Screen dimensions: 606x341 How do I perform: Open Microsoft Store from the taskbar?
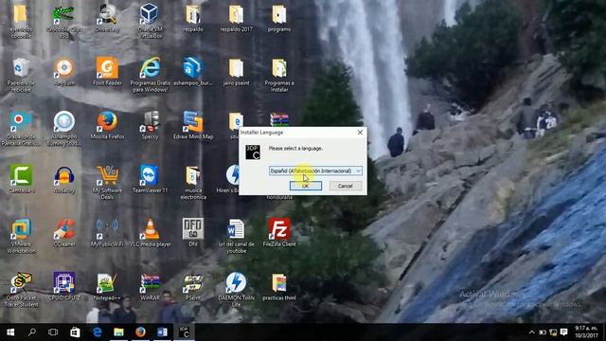pyautogui.click(x=75, y=332)
